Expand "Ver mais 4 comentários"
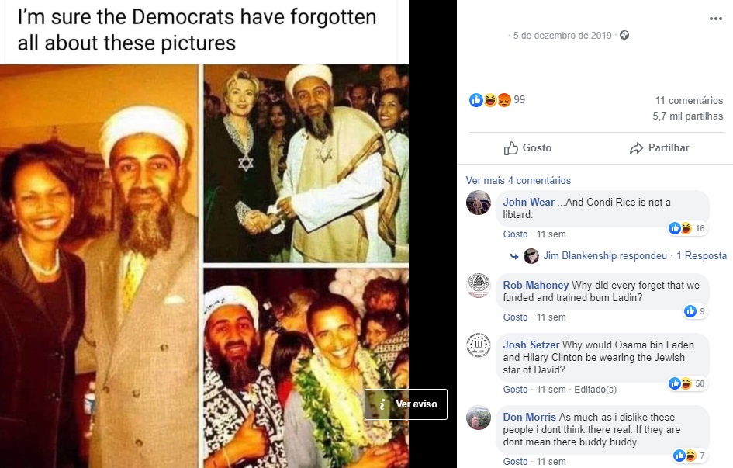 tap(518, 179)
